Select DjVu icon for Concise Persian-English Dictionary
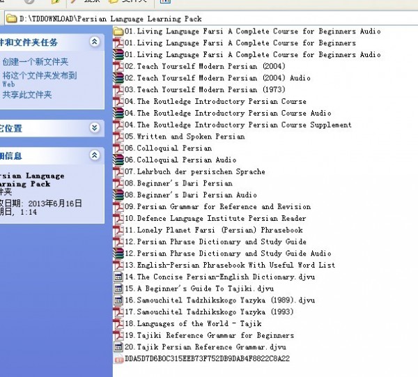The width and height of the screenshot is (418, 377). tap(118, 277)
